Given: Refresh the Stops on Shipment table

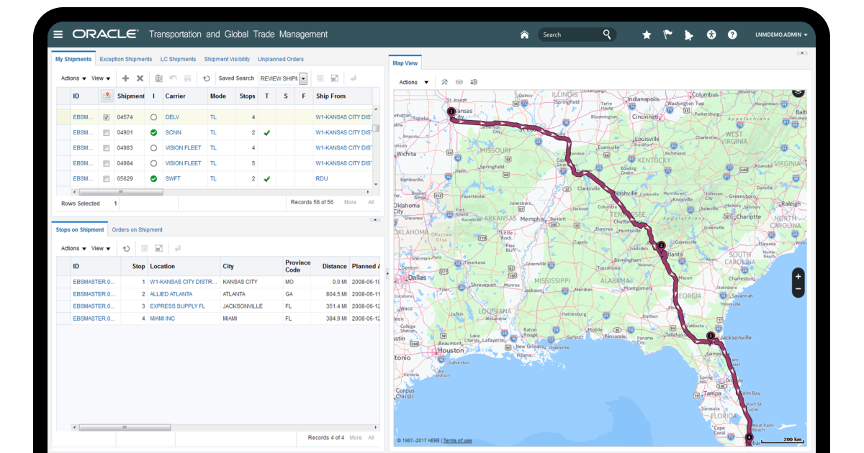Looking at the screenshot, I should [x=126, y=248].
